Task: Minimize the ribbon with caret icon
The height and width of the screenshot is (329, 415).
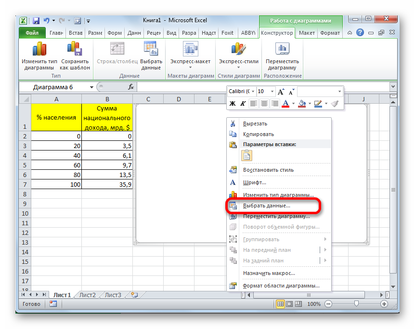Action: pyautogui.click(x=350, y=33)
